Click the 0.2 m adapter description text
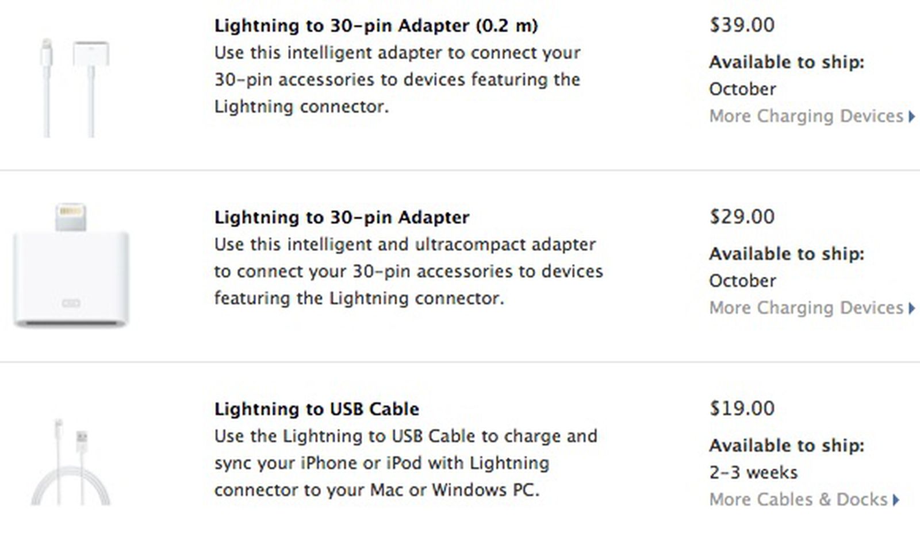This screenshot has width=920, height=534. (397, 80)
